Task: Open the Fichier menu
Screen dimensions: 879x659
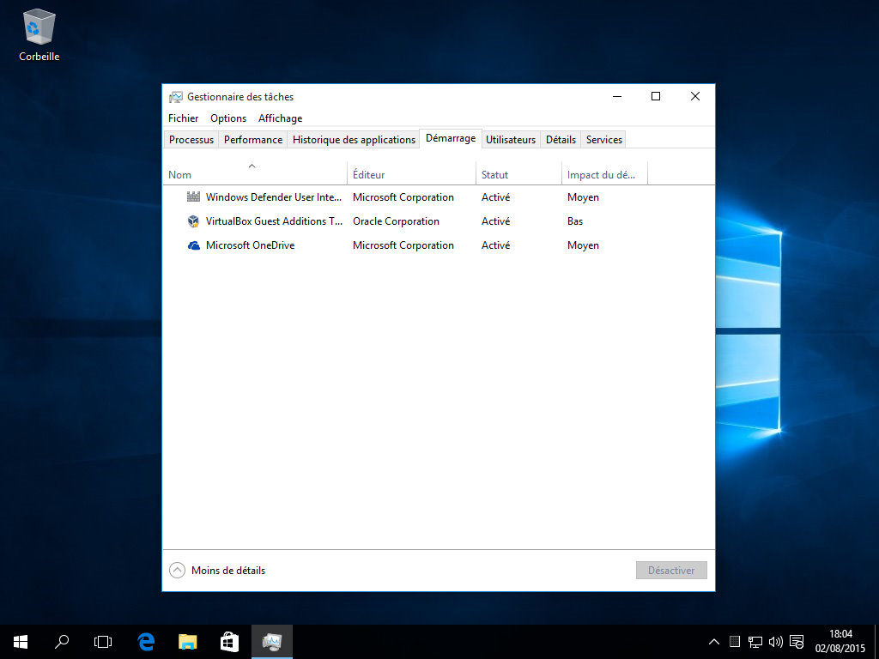Action: [183, 118]
